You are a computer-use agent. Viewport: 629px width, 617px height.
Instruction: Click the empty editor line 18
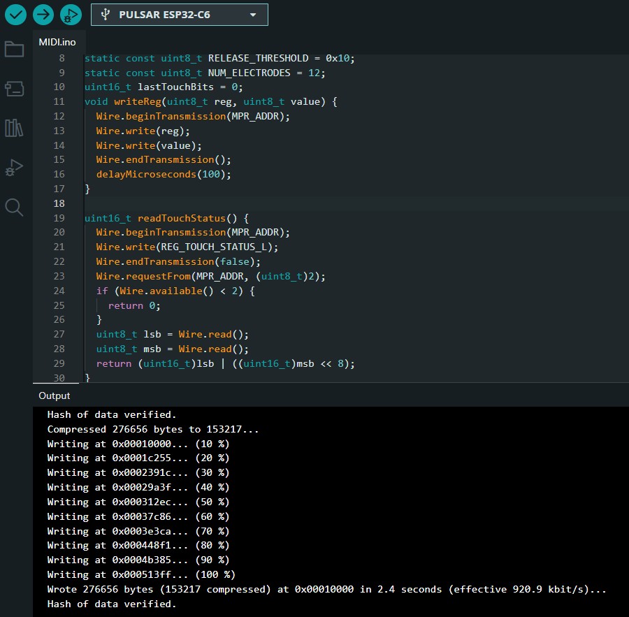[356, 203]
